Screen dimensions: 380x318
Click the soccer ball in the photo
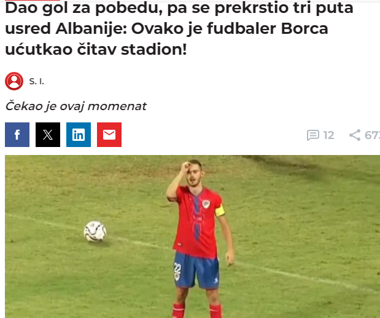95,231
